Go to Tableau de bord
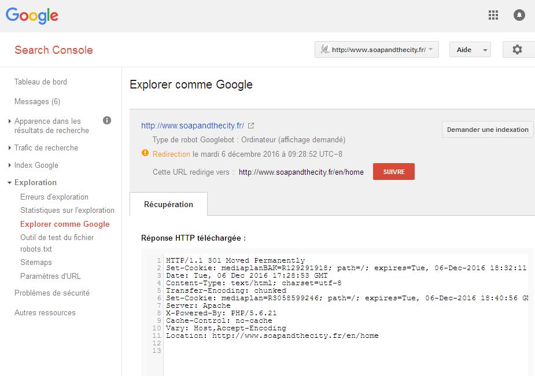 coord(40,82)
